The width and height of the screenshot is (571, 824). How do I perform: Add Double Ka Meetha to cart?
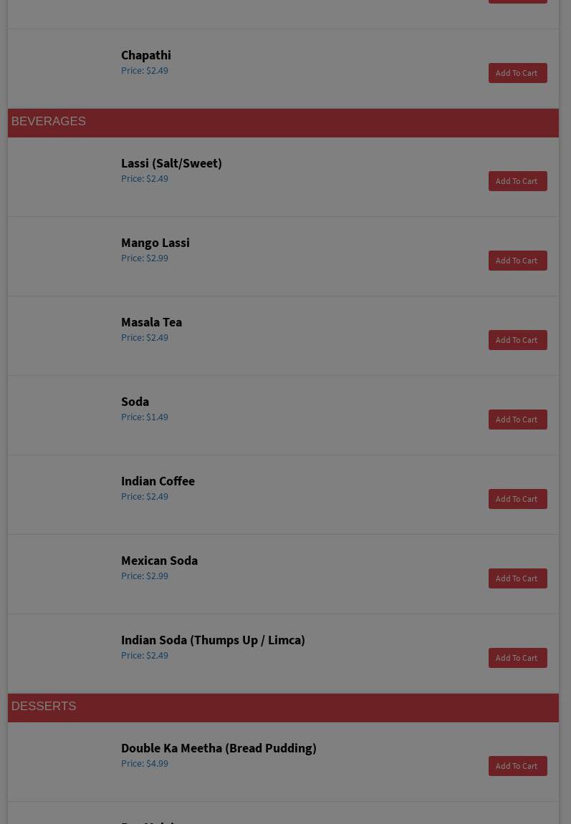point(517,766)
